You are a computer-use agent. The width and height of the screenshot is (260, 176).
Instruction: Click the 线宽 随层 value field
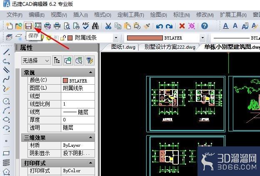tap(78, 112)
